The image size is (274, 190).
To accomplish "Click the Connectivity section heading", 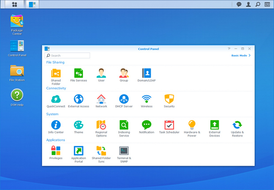I will (56, 88).
